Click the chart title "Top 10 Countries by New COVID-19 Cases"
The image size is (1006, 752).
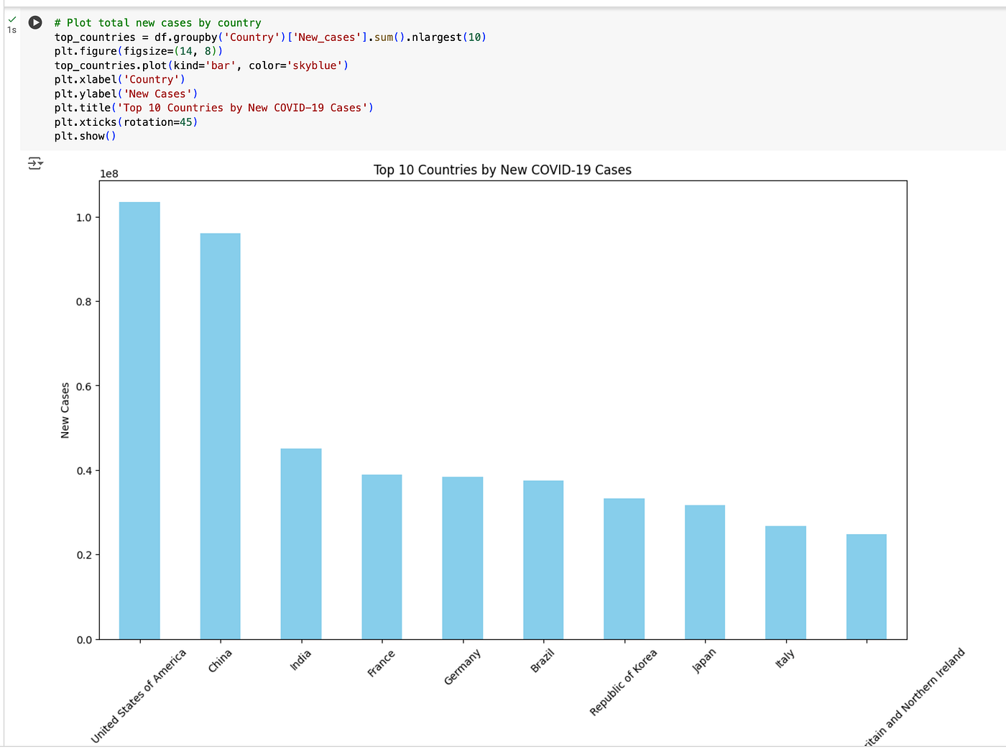coord(502,170)
